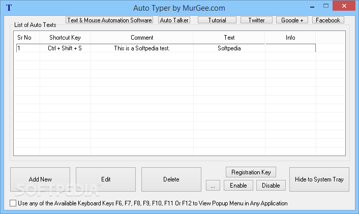Sort by the Sr No column header
The width and height of the screenshot is (359, 214).
26,38
